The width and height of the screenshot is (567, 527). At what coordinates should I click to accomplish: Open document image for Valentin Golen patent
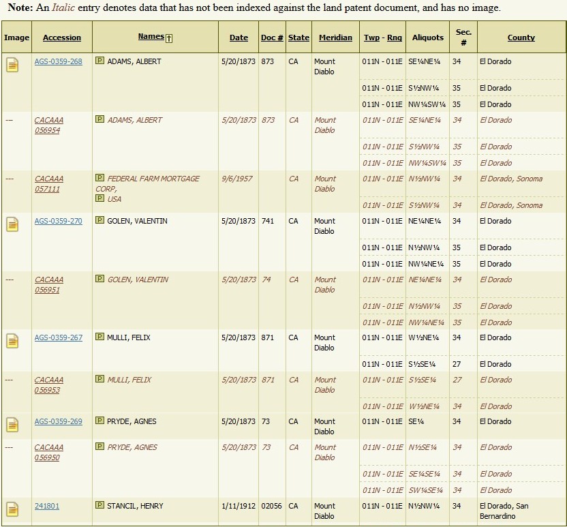coord(12,225)
